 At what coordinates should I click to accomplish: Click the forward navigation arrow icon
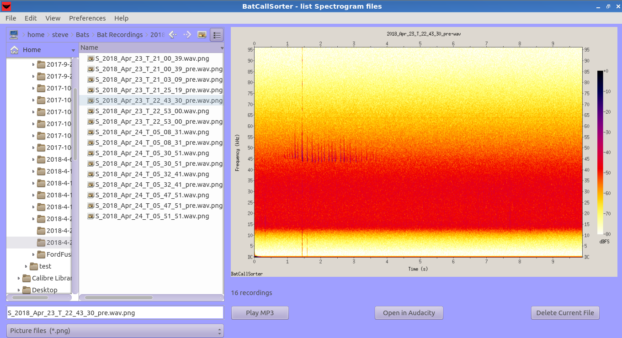[x=187, y=34]
